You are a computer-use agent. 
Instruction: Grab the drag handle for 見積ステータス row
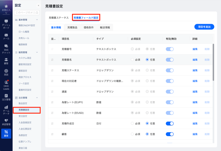point(52,70)
